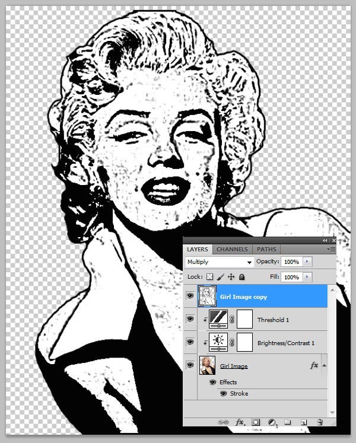Open Add Layer Style fx menu
This screenshot has width=356, height=443.
[240, 422]
